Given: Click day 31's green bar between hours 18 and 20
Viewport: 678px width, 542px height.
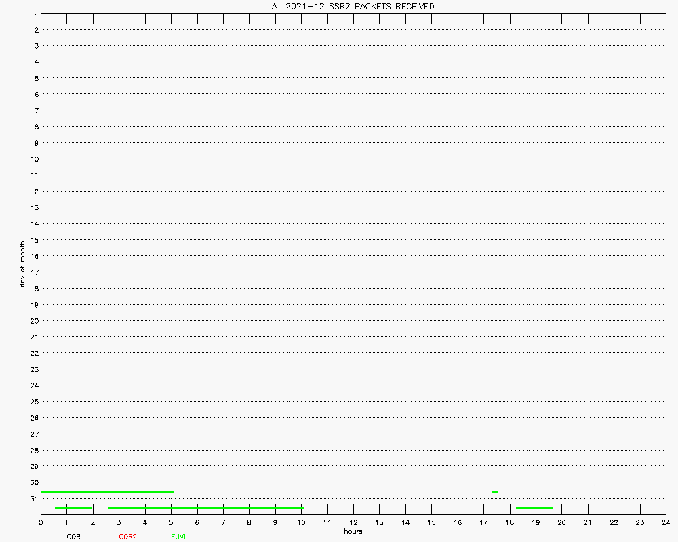Looking at the screenshot, I should click(x=534, y=507).
